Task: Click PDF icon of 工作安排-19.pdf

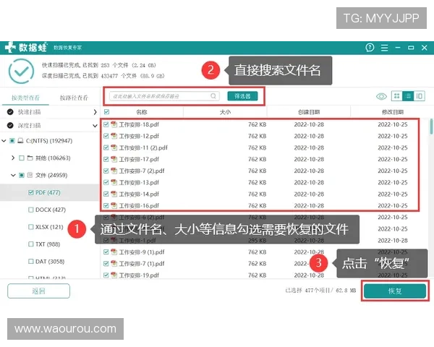Action: pyautogui.click(x=114, y=275)
